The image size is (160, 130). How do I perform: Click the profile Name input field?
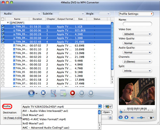137,24
